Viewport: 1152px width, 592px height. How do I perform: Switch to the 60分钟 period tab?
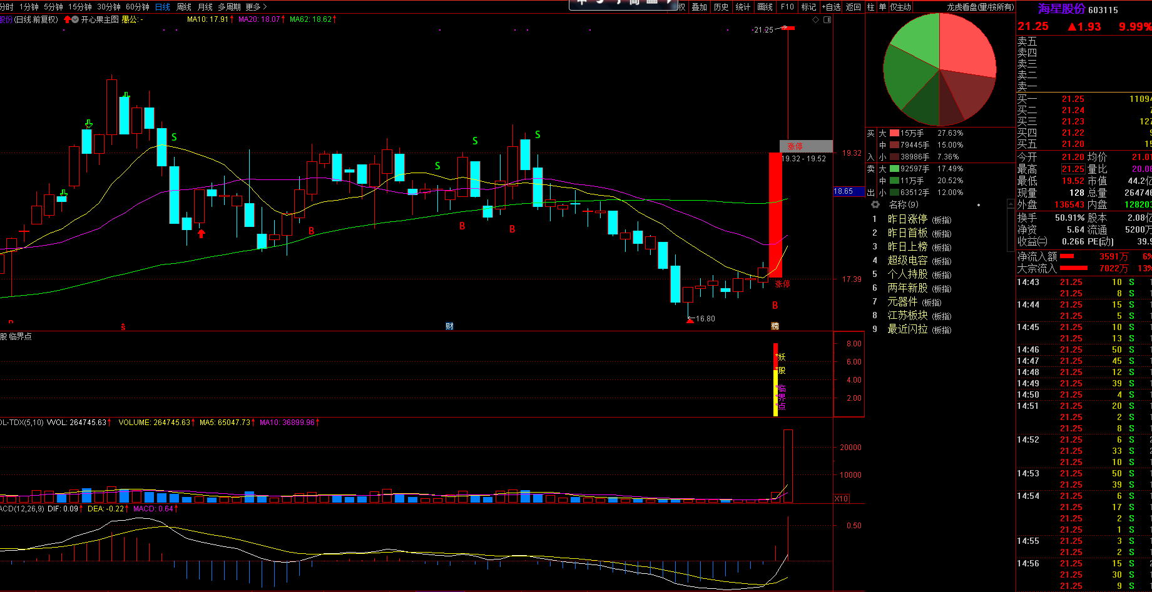[138, 7]
